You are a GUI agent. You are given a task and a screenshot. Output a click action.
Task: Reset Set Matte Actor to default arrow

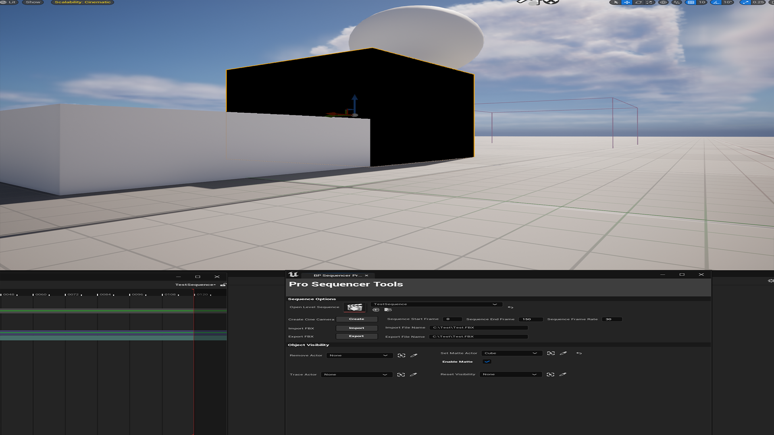pos(579,353)
